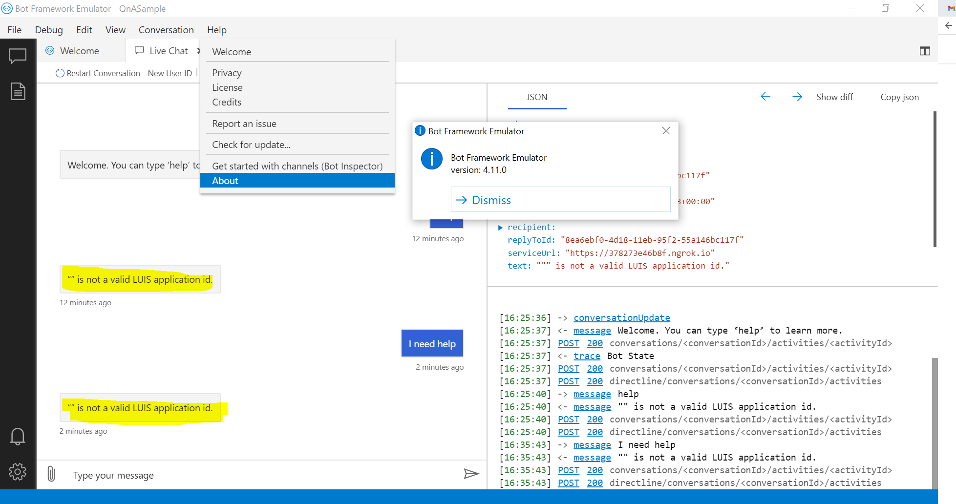Open the conversationUpdate trace link
The width and height of the screenshot is (956, 504).
pos(621,317)
